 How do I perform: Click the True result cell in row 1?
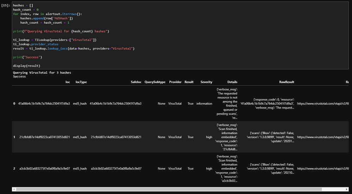(x=190, y=137)
